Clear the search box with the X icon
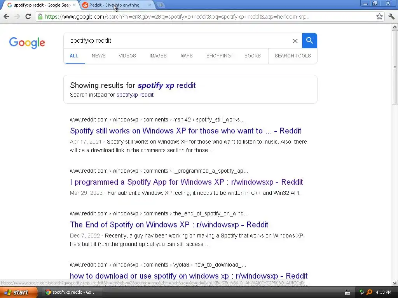The height and width of the screenshot is (298, 398). (x=295, y=41)
